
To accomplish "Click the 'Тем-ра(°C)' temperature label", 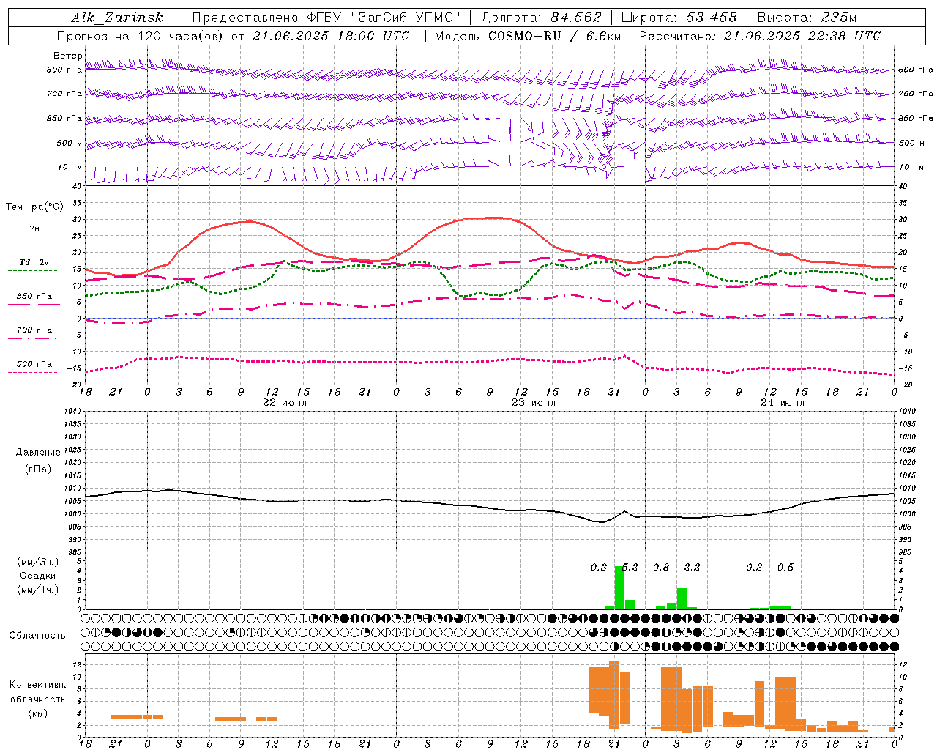I will pos(34,207).
